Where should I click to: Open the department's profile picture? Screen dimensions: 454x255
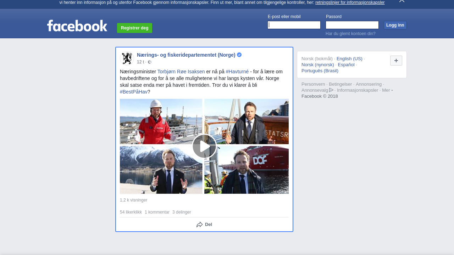click(x=127, y=58)
